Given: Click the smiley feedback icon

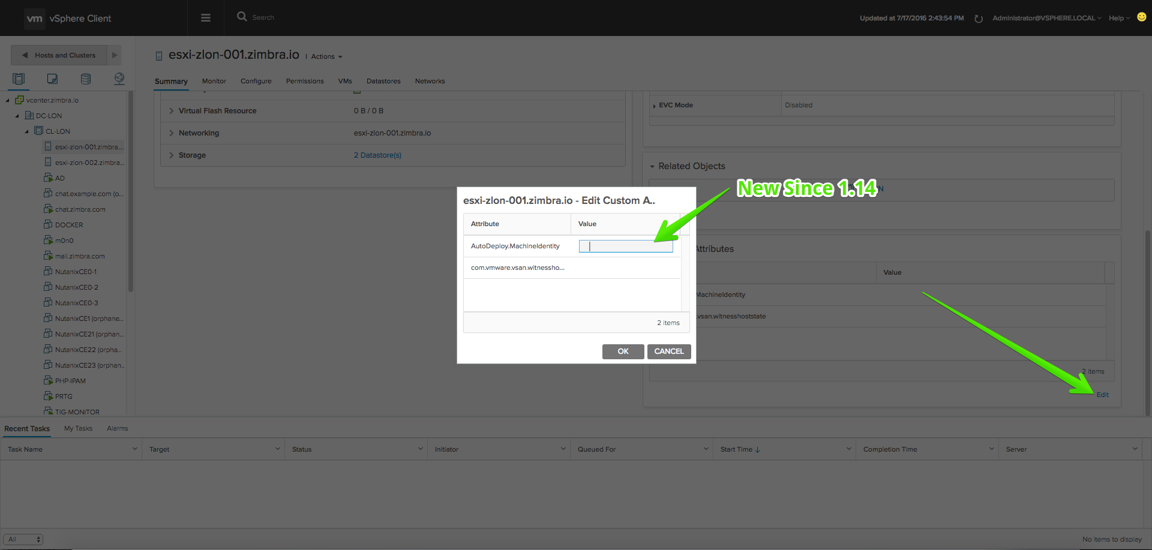Looking at the screenshot, I should [1141, 17].
